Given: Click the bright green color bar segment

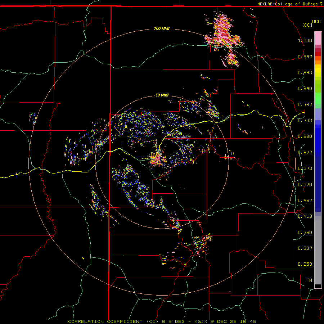Looking at the screenshot, I should click(318, 98).
